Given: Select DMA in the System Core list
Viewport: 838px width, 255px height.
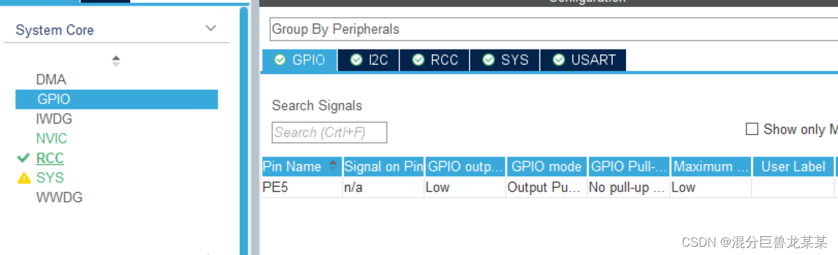Looking at the screenshot, I should [x=51, y=80].
